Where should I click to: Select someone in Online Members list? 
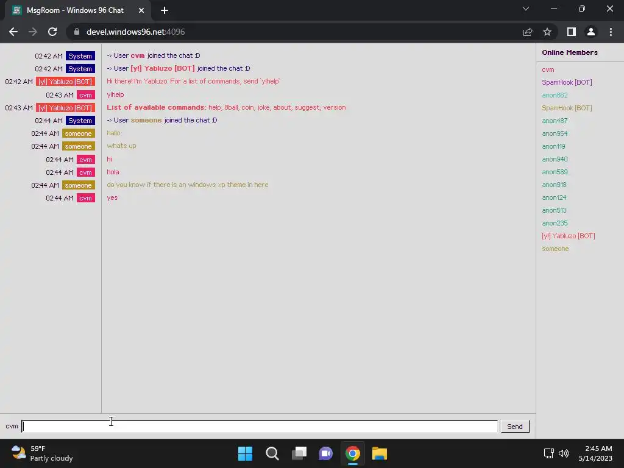click(555, 249)
